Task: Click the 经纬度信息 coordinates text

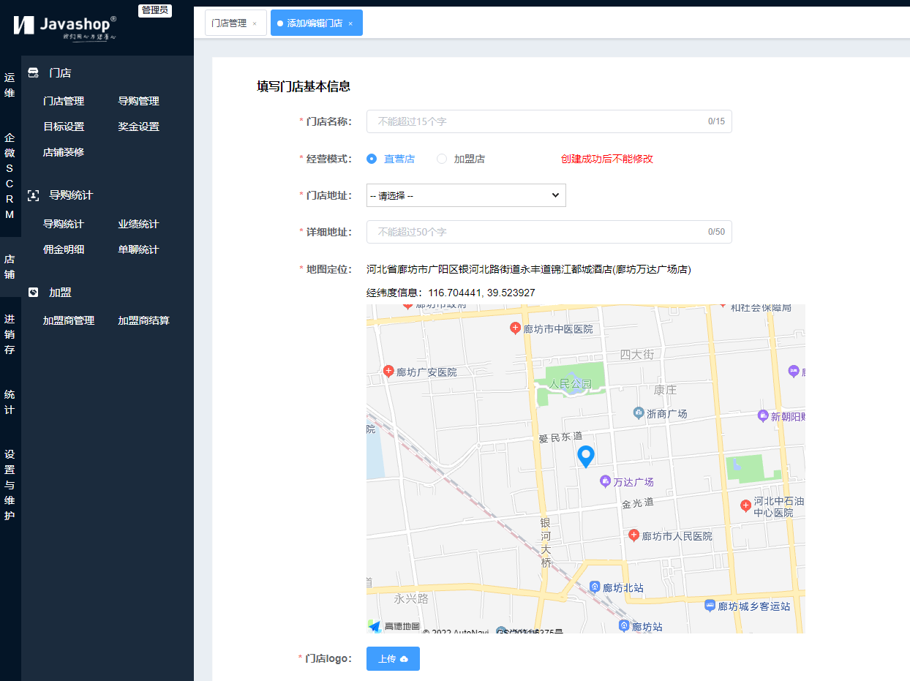Action: [451, 293]
